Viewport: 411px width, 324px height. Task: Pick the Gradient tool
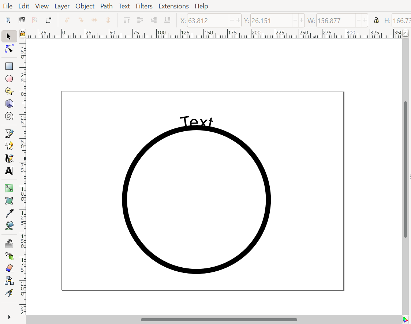coord(9,188)
